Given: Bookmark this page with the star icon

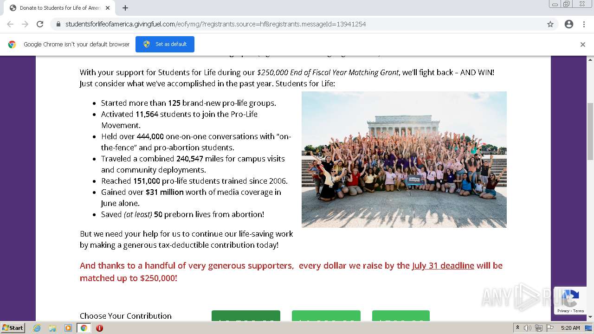Looking at the screenshot, I should point(550,24).
